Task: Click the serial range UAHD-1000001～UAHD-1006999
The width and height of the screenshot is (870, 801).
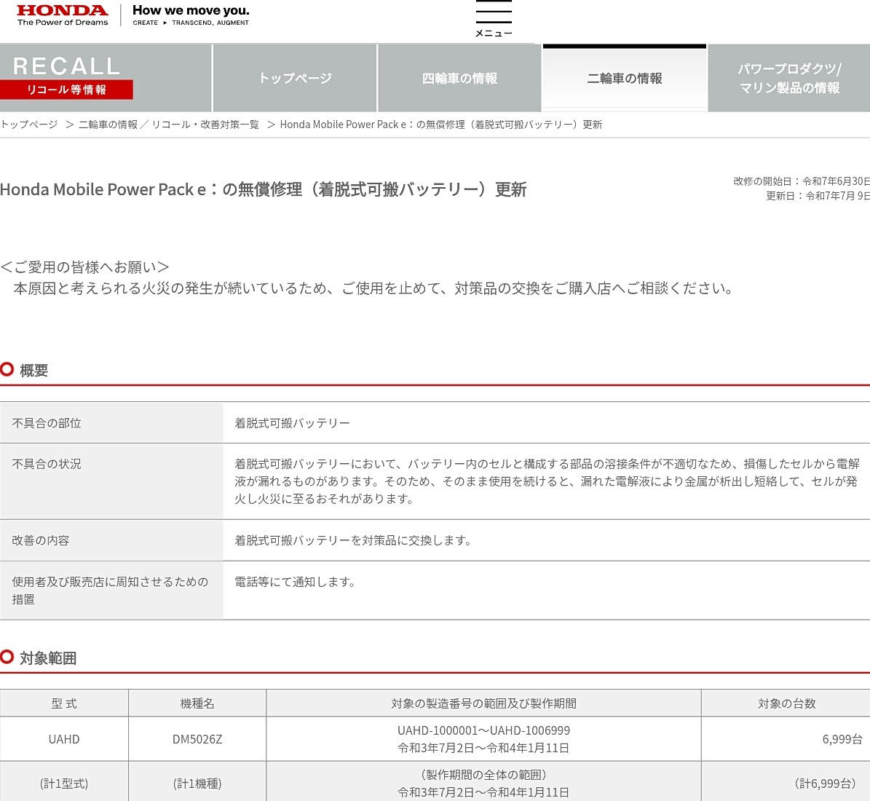Action: pyautogui.click(x=484, y=730)
